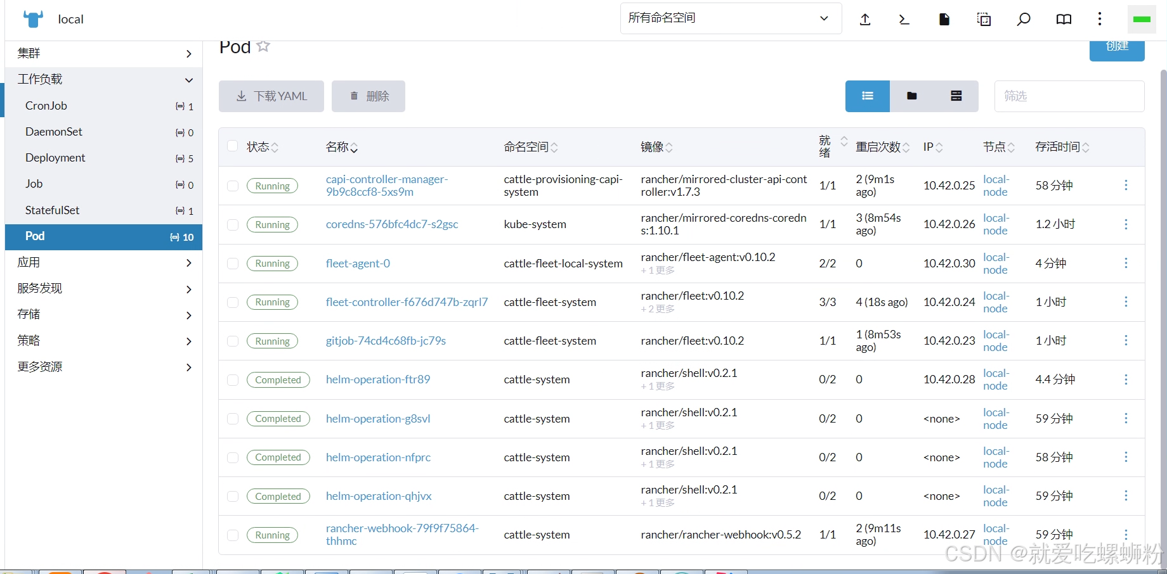Expand the 集群 sidebar section
Viewport: 1167px width, 574px height.
104,53
